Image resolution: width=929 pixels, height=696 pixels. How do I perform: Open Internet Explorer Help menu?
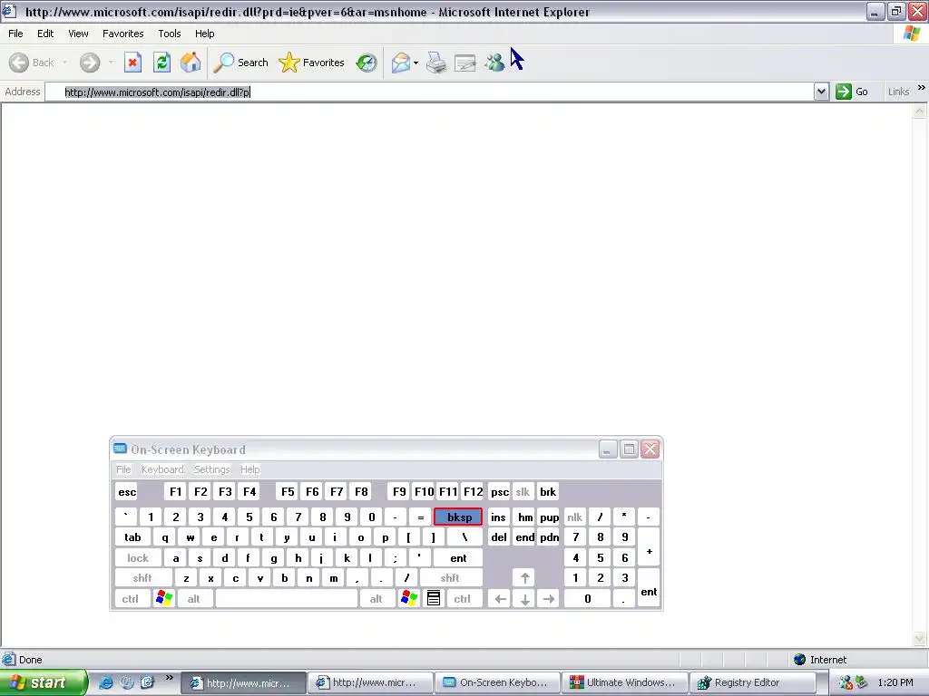pyautogui.click(x=204, y=34)
